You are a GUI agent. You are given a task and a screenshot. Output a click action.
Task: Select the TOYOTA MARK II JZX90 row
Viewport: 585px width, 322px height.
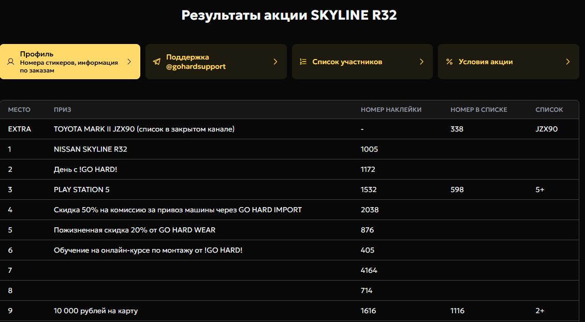[144, 129]
